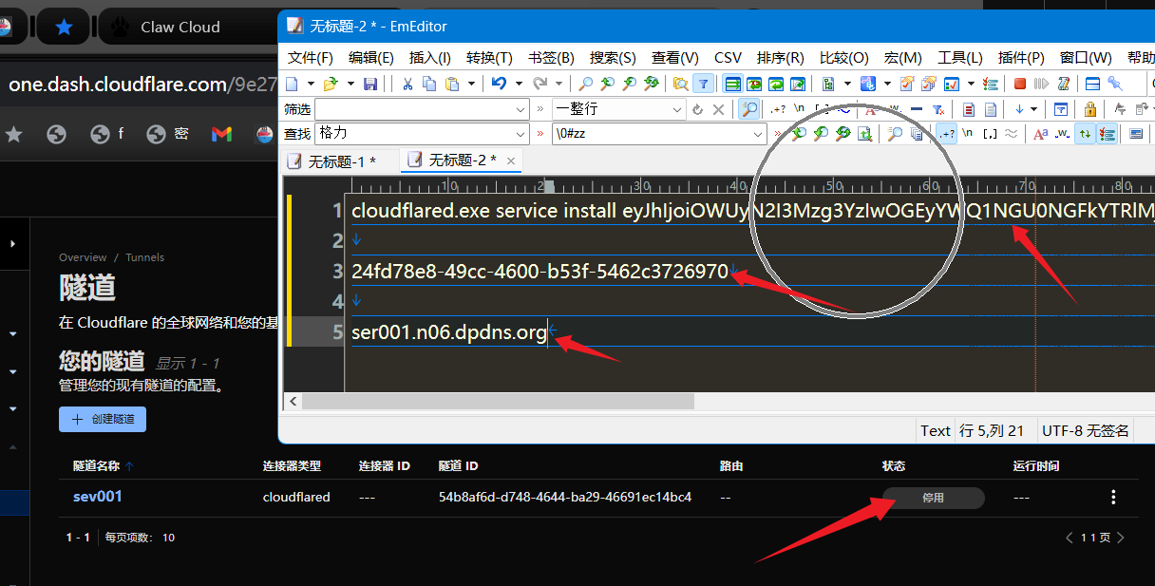Open the 搜索(S) menu

(x=613, y=57)
